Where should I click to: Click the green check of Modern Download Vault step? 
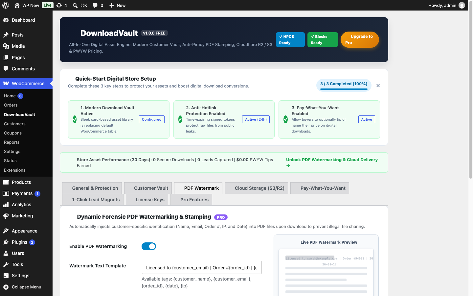point(75,119)
